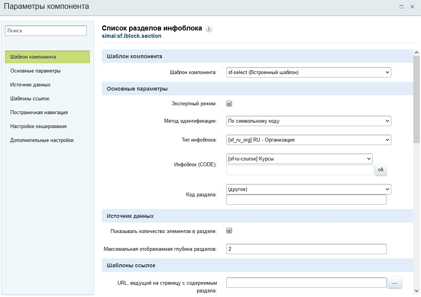
Task: Click scrollbar up arrow
Action: pyautogui.click(x=416, y=52)
